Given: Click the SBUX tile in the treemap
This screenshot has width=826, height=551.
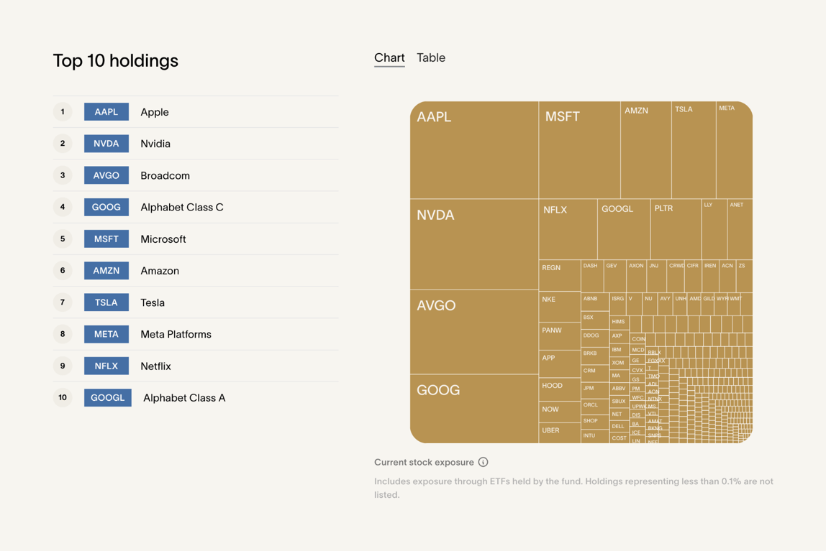Looking at the screenshot, I should [x=619, y=402].
